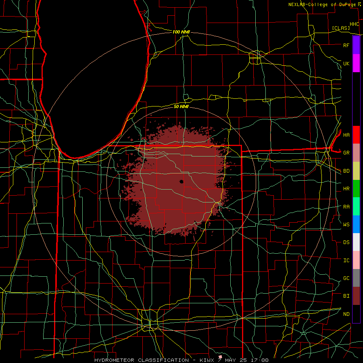This screenshot has width=363, height=363.
Task: Pick the yellow BD legend swatch
Action: coord(356,171)
